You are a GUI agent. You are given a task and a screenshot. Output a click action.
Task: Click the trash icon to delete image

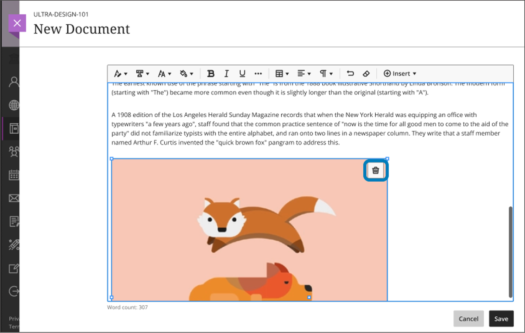click(376, 170)
